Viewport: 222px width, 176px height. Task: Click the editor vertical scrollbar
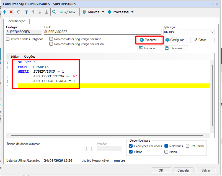(x=212, y=95)
